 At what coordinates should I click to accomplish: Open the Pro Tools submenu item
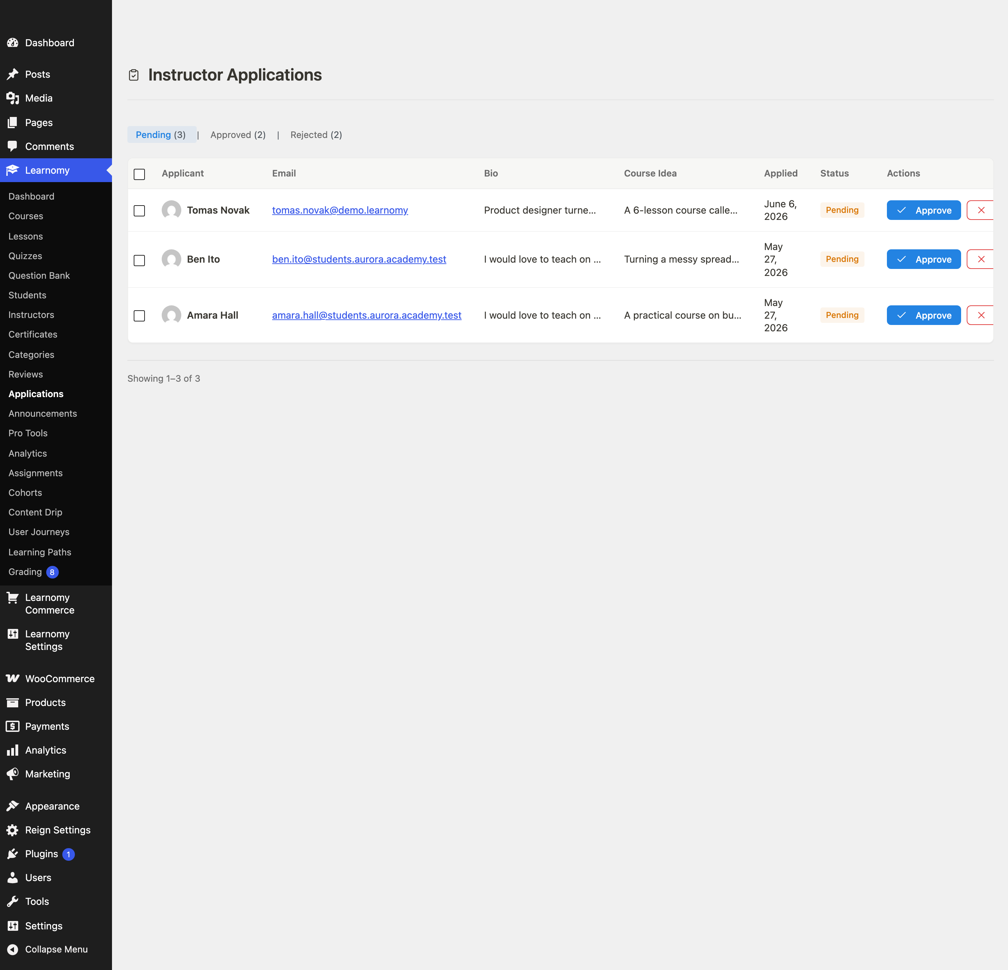click(28, 433)
